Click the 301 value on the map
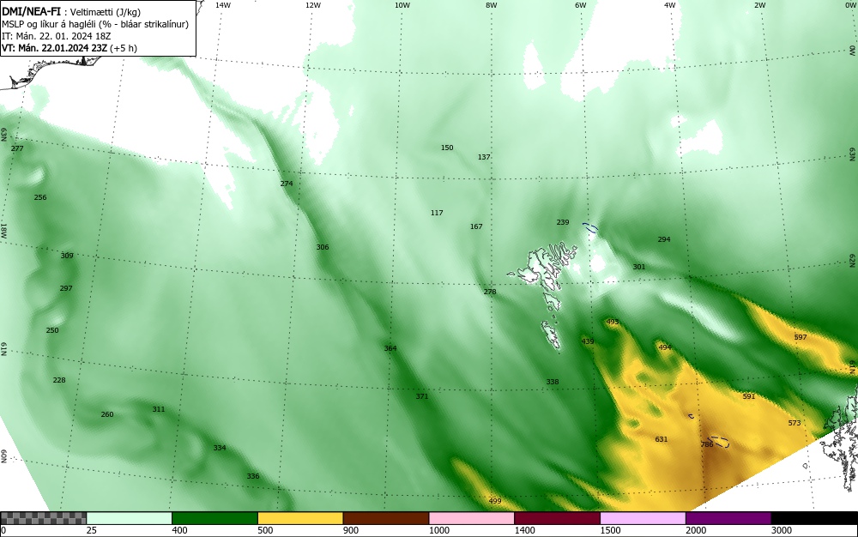 (638, 267)
